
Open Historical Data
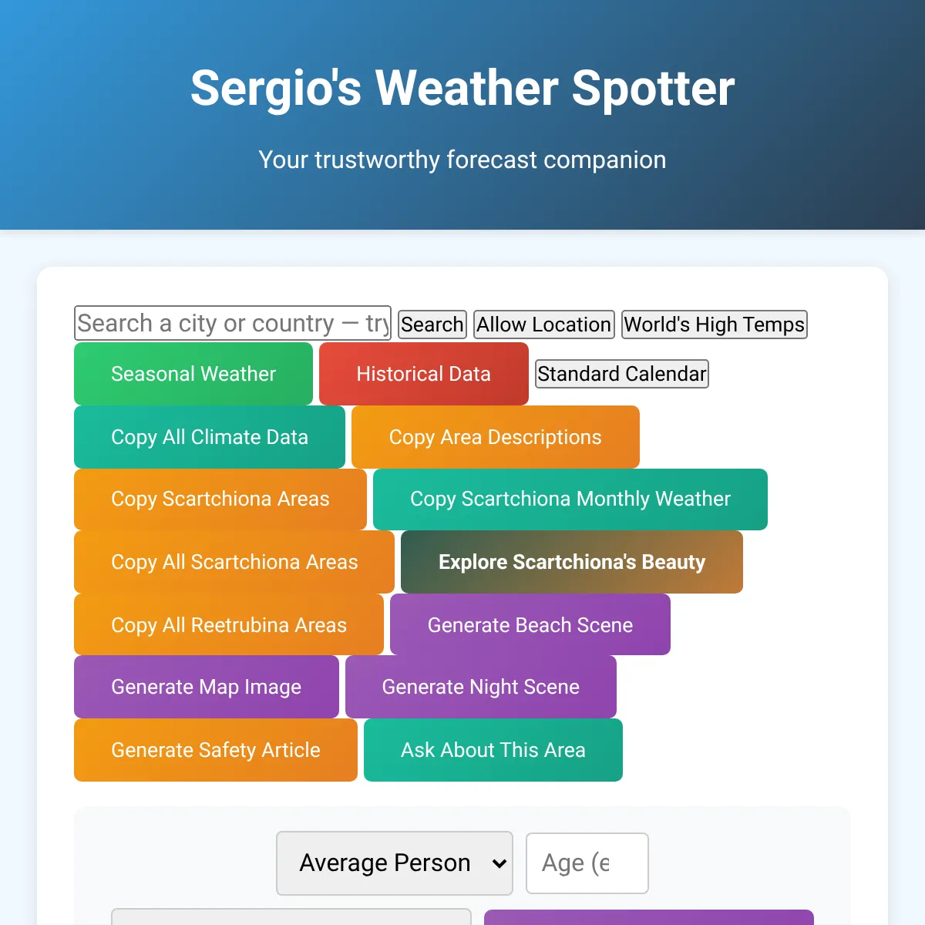[424, 374]
